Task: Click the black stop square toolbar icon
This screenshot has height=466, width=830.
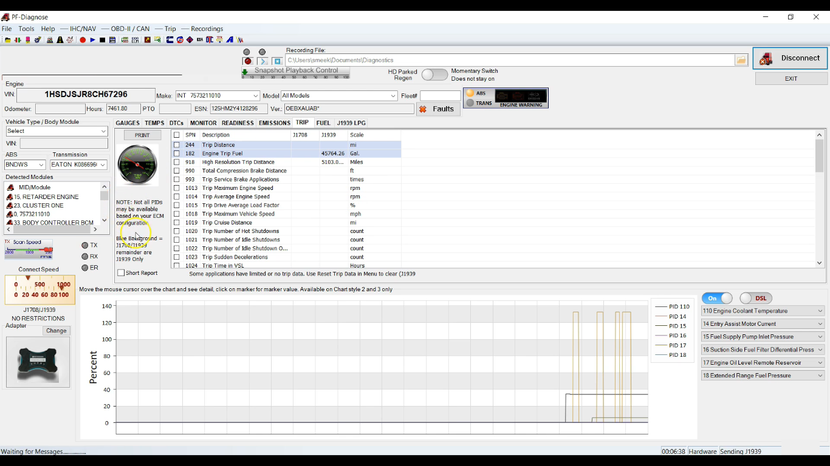Action: (103, 40)
